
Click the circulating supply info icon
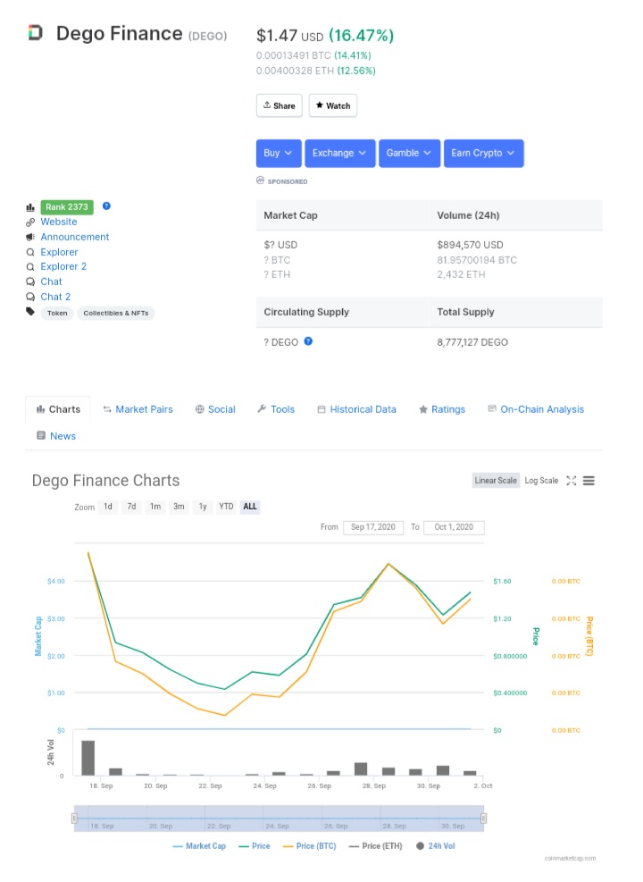[x=308, y=340]
